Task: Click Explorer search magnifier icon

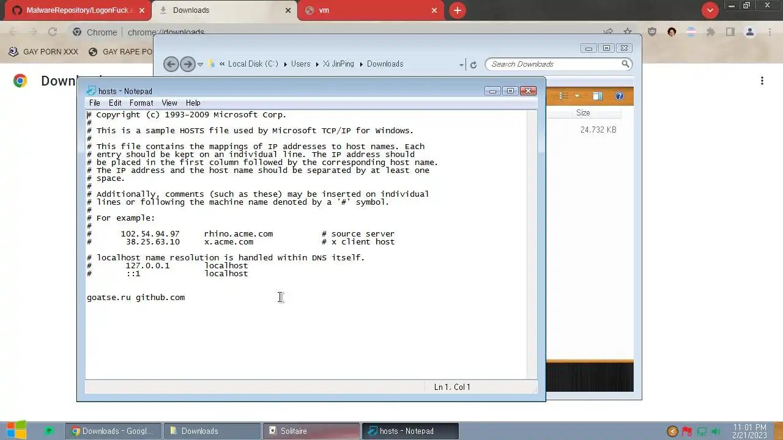Action: (x=625, y=64)
